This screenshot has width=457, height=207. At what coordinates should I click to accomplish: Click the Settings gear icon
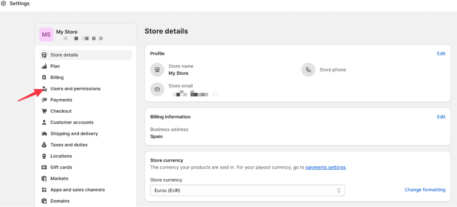click(x=3, y=4)
